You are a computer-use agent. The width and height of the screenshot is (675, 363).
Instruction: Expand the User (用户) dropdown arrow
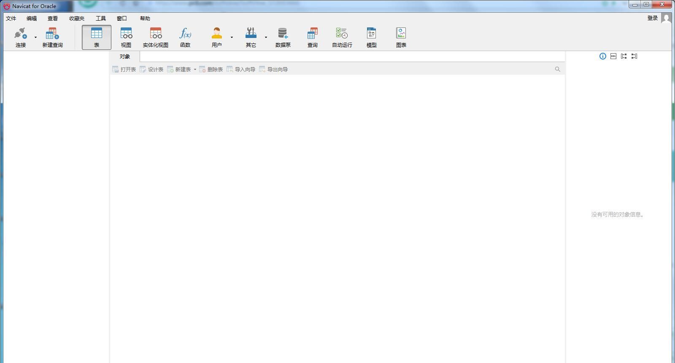click(232, 37)
